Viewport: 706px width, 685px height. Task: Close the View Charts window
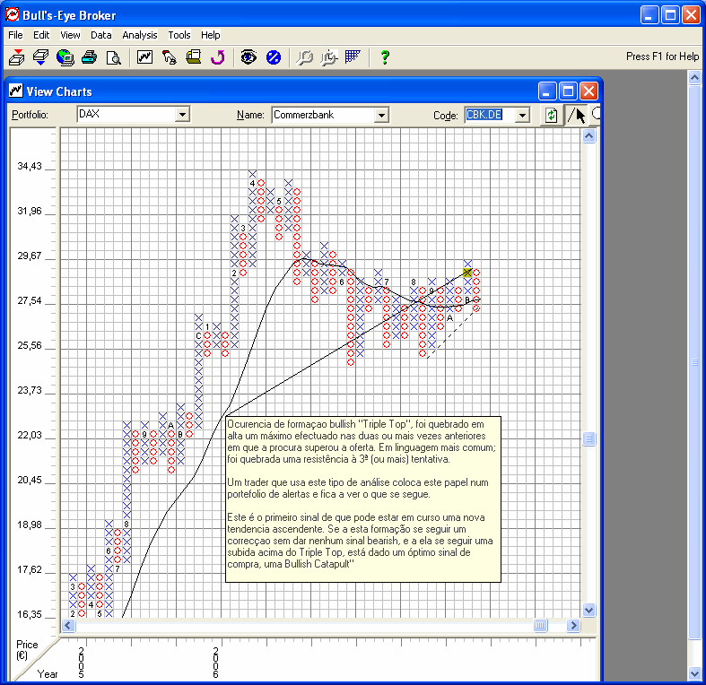[x=589, y=91]
